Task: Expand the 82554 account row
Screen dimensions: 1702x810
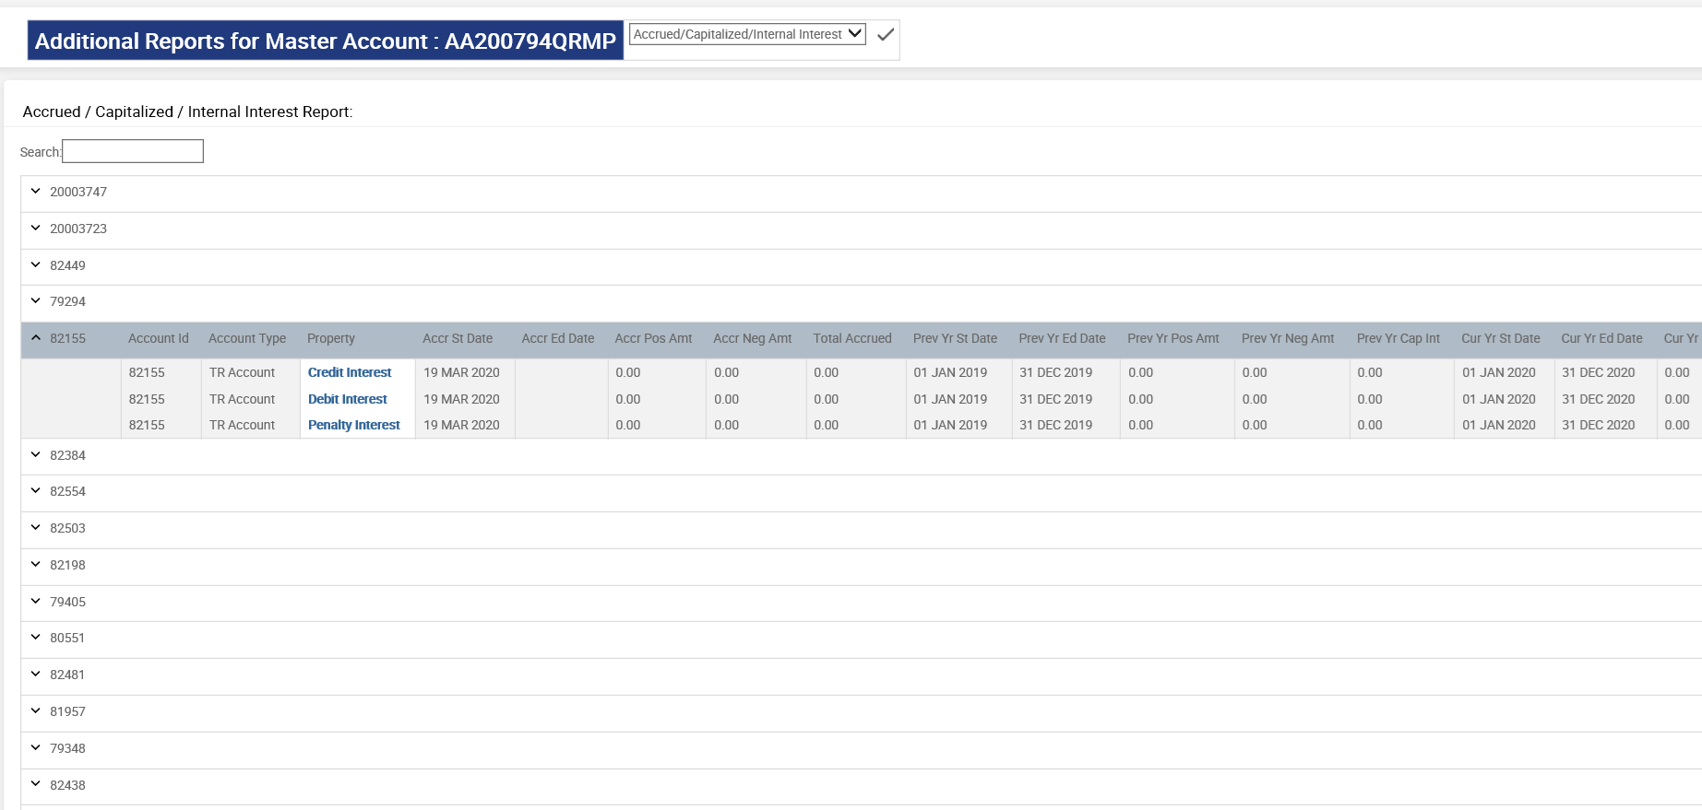Action: pos(36,491)
